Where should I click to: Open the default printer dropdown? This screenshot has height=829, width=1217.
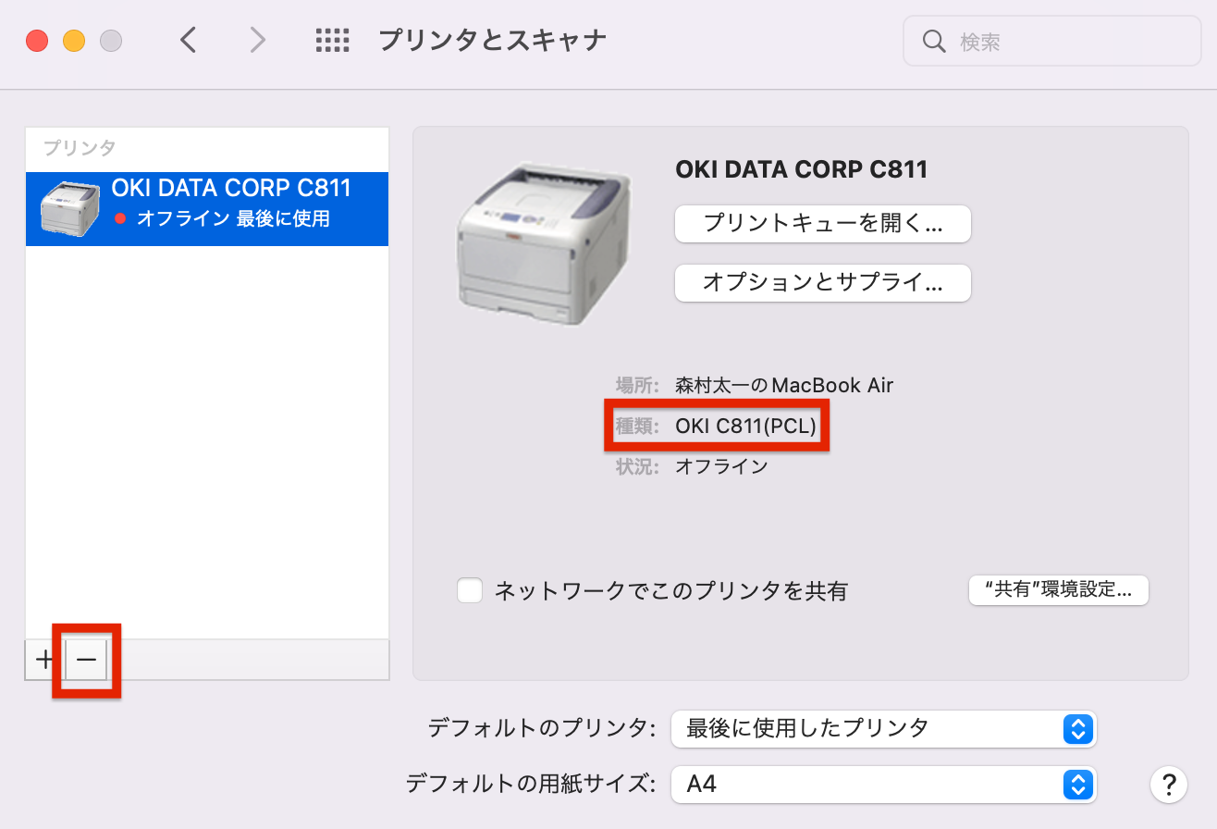pyautogui.click(x=883, y=729)
